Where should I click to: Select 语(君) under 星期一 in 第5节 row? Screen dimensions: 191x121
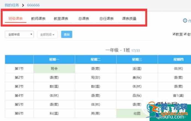(54, 104)
